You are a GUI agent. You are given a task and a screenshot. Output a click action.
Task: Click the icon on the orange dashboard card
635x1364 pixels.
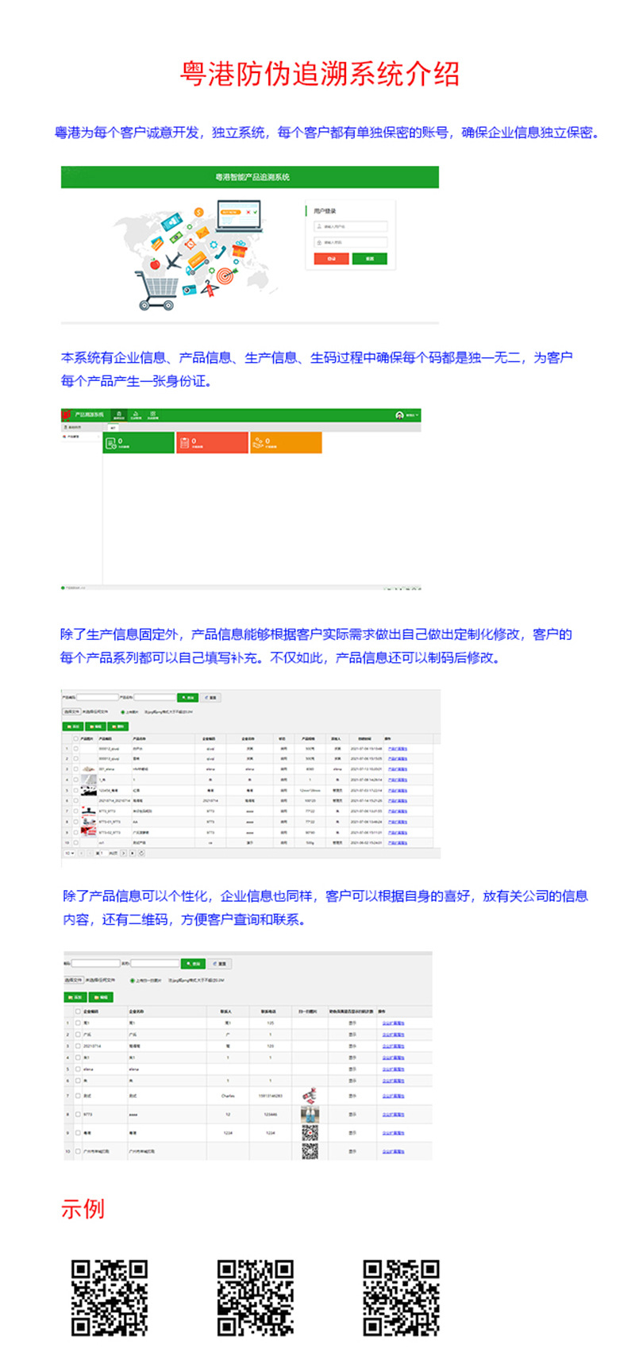pos(258,442)
